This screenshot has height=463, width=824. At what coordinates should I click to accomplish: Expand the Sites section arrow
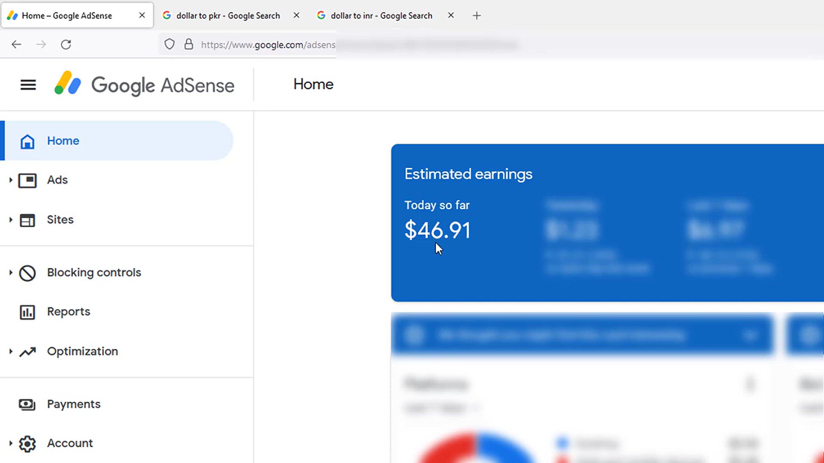11,220
